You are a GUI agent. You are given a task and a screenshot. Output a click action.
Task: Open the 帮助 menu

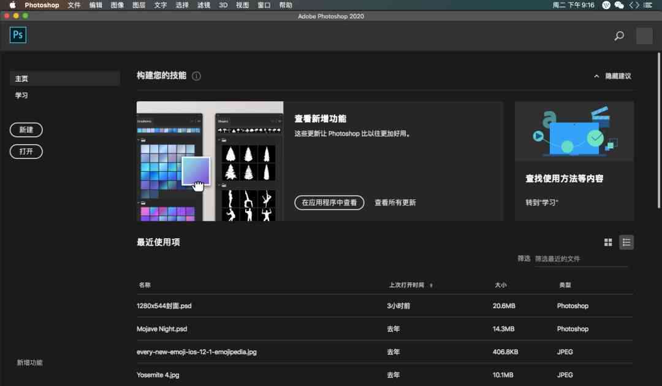(x=286, y=5)
